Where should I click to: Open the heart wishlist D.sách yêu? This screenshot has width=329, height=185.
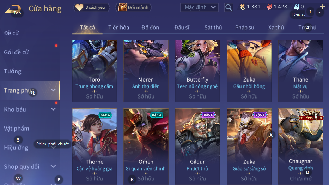(x=91, y=7)
